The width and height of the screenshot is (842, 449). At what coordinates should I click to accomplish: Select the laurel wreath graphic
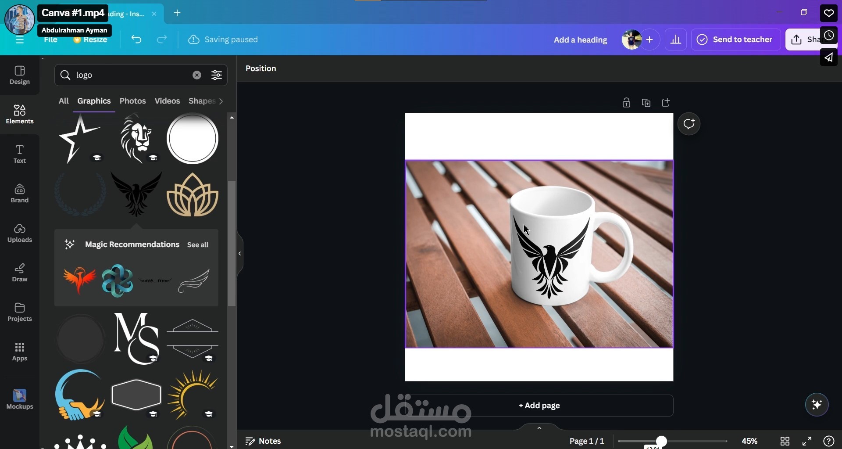click(x=80, y=194)
